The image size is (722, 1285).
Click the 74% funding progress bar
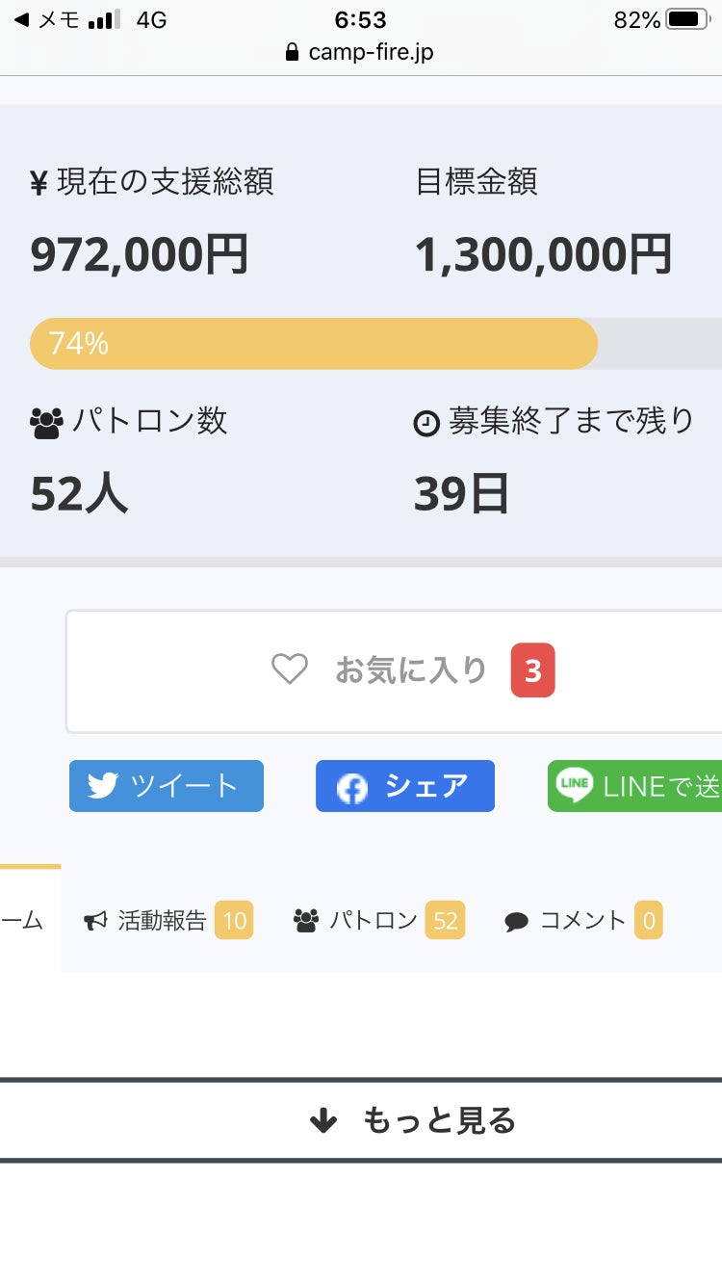tap(314, 344)
